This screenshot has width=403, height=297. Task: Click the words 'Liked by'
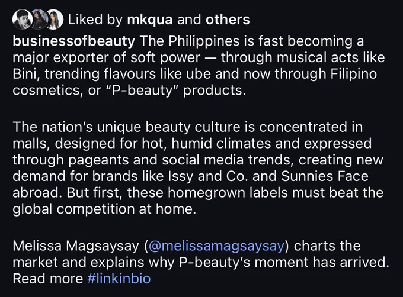tap(95, 20)
